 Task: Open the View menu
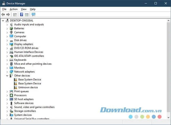[x=24, y=9]
